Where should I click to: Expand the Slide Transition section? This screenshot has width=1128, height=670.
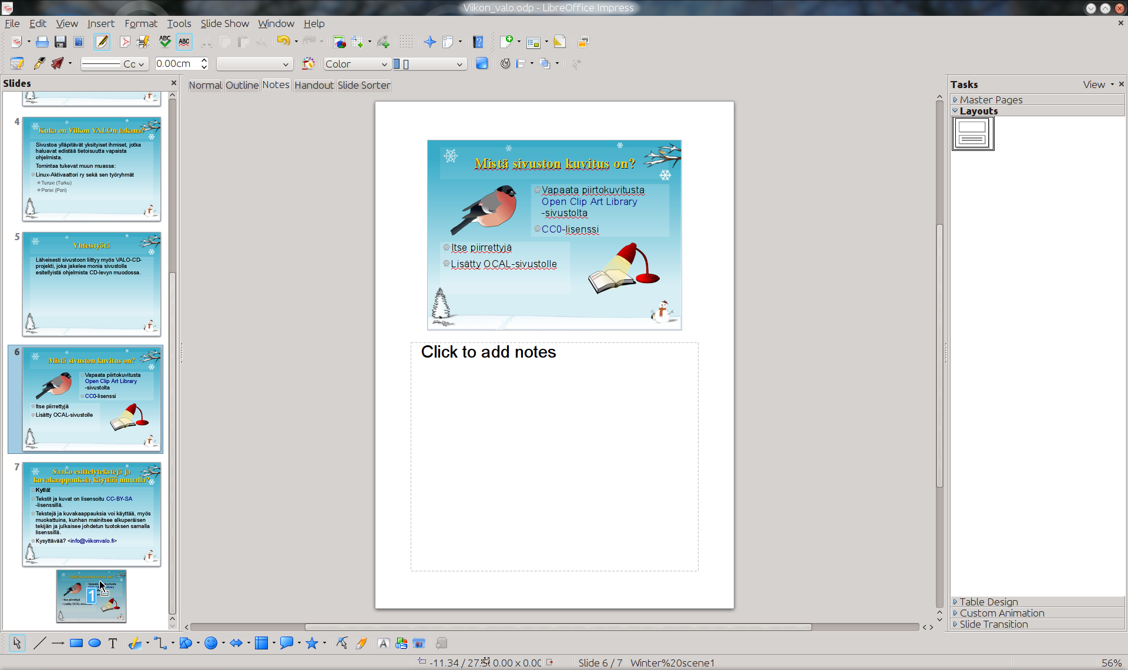point(1037,624)
